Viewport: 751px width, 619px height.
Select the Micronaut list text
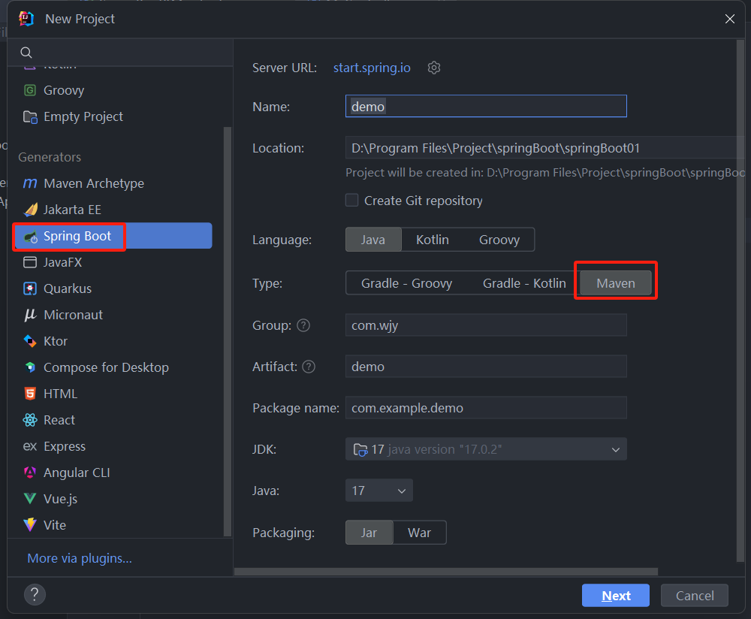click(73, 315)
